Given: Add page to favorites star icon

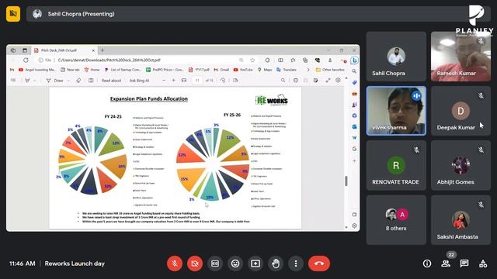Looking at the screenshot, I should 252,60.
